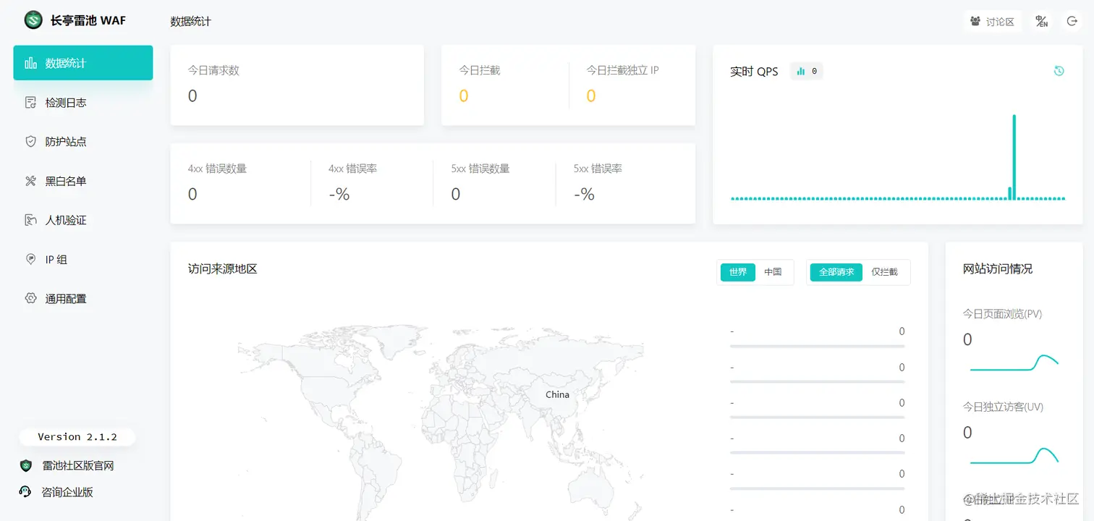Go to 防护站点 in the sidebar
The height and width of the screenshot is (521, 1094).
tap(83, 142)
